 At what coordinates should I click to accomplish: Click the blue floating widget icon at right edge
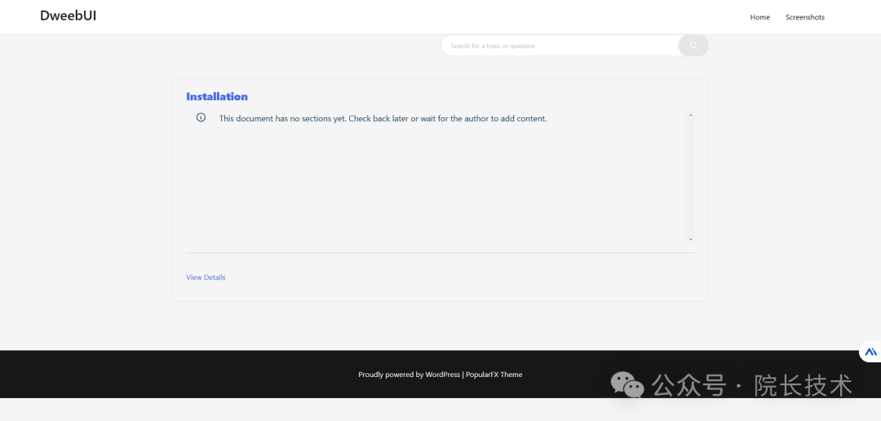870,352
